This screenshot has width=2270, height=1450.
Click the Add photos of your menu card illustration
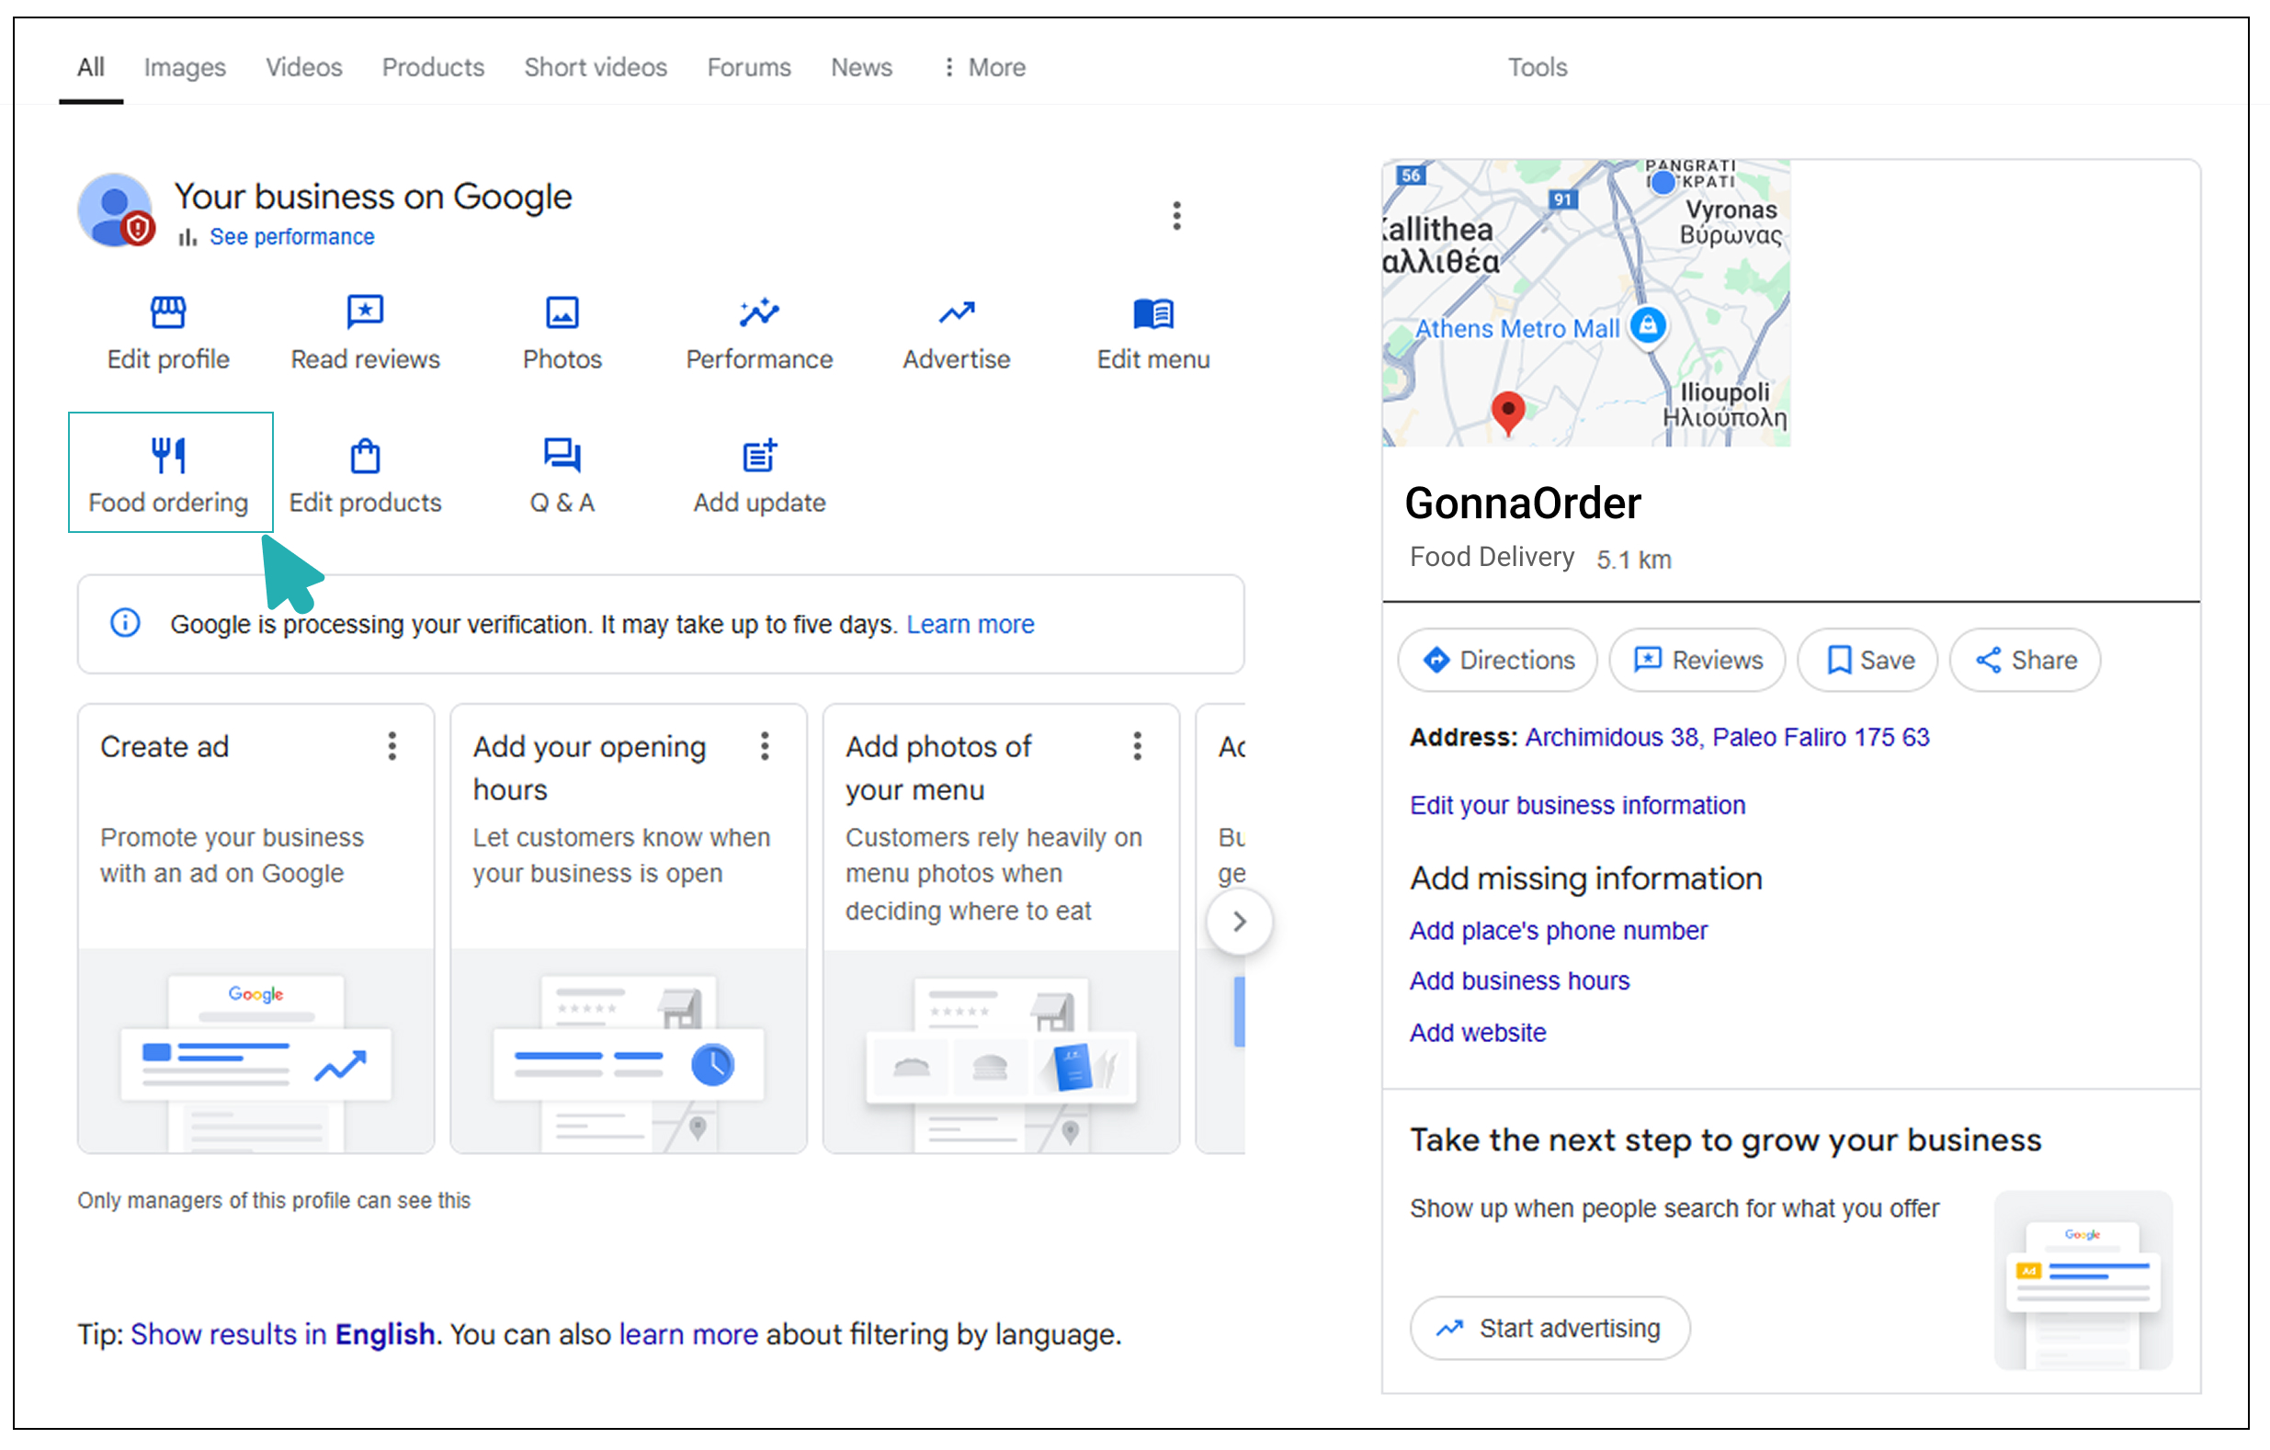point(1001,1051)
